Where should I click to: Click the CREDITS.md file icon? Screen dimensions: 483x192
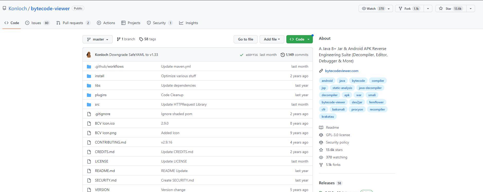pyautogui.click(x=89, y=152)
